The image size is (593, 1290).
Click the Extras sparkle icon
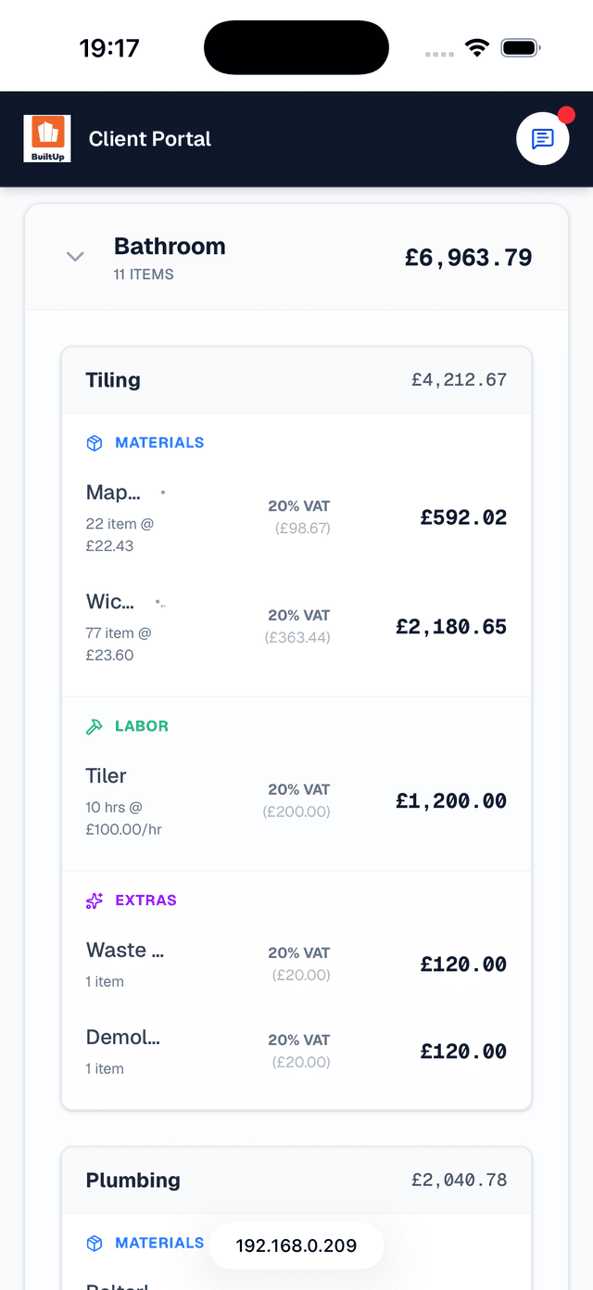click(95, 900)
